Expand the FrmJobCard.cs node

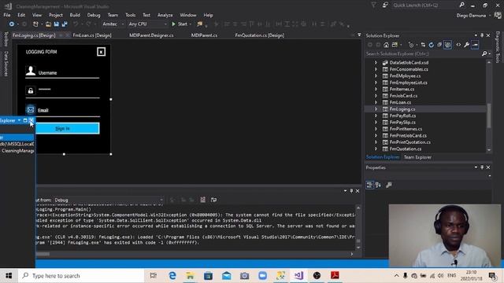pyautogui.click(x=376, y=96)
